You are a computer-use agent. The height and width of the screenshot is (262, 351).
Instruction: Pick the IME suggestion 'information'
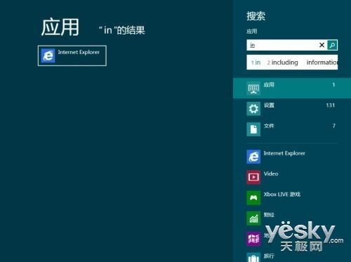322,63
